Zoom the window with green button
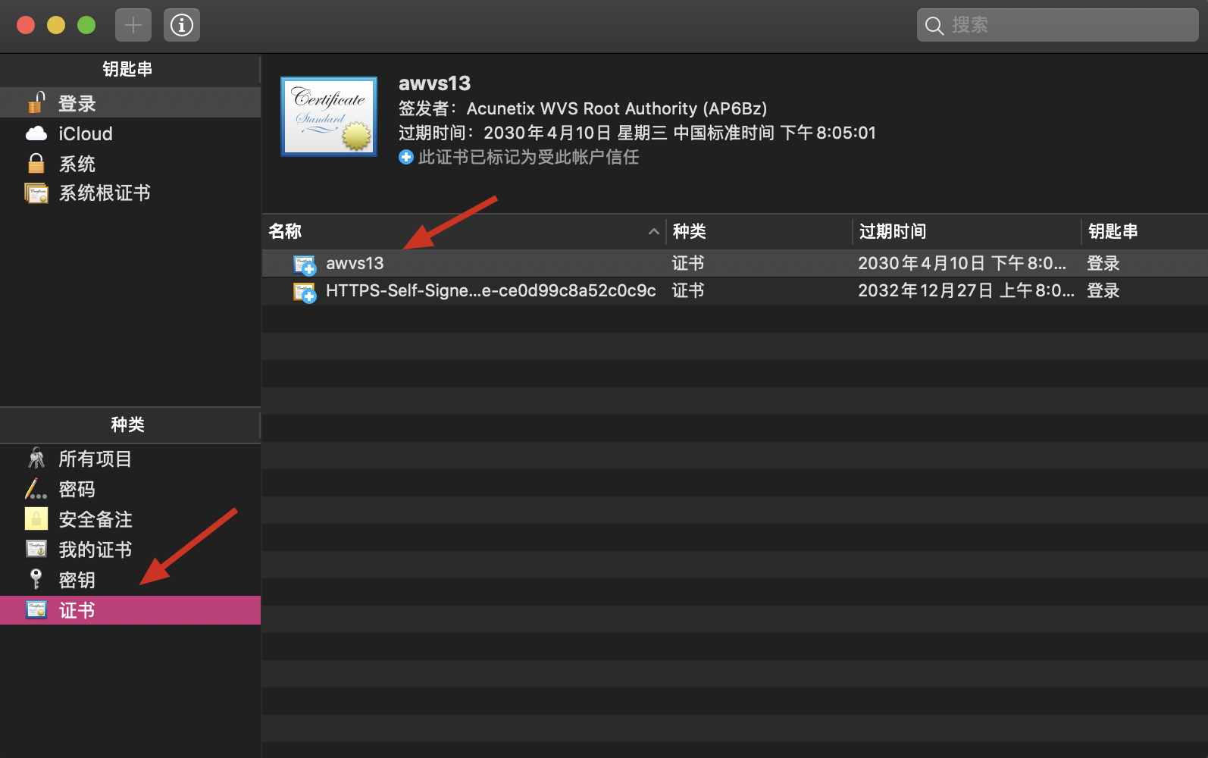Screen dimensions: 1208x758 coord(86,25)
